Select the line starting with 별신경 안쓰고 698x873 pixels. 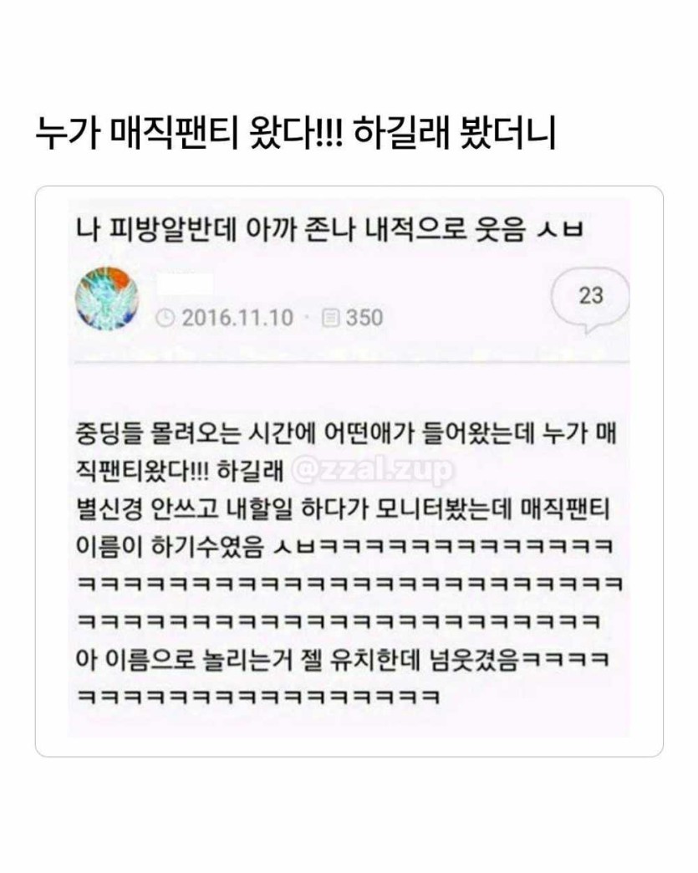(x=343, y=509)
